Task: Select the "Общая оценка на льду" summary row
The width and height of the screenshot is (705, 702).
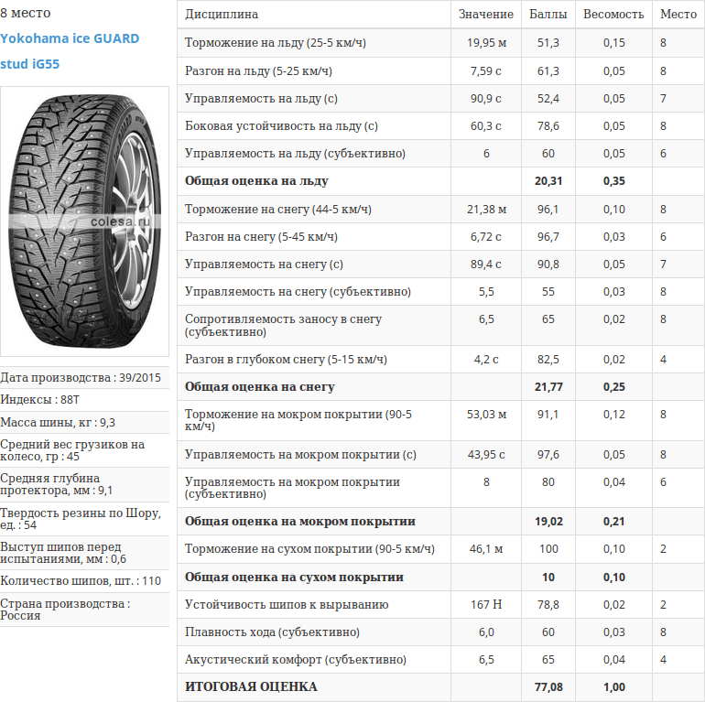Action: tap(256, 181)
